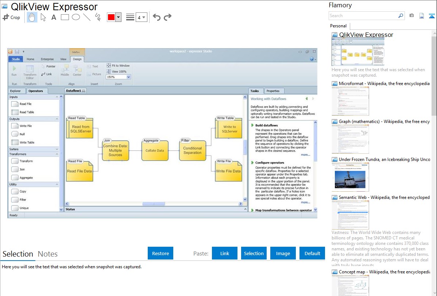Select the Crop tool
This screenshot has width=437, height=296.
point(11,17)
